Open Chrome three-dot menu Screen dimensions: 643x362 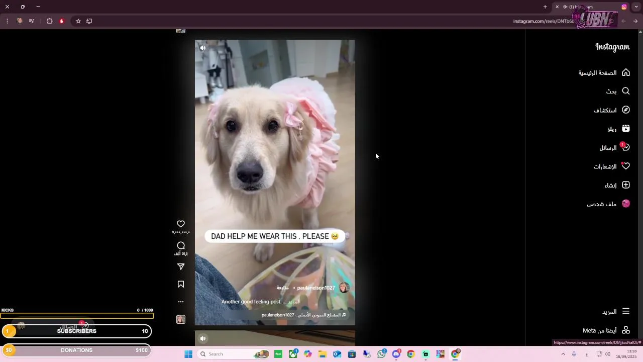[7, 21]
